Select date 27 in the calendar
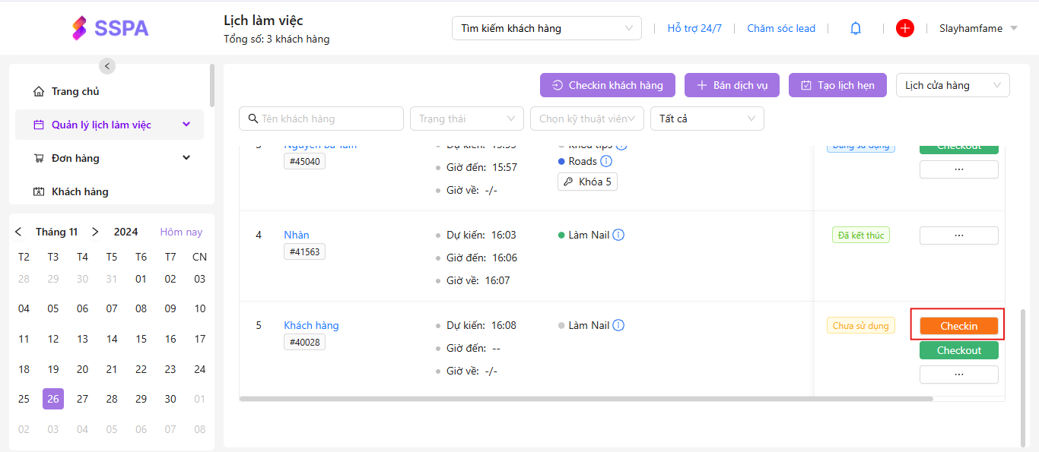This screenshot has height=452, width=1039. [82, 399]
